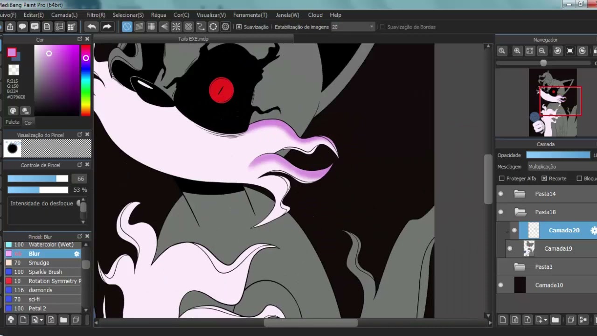Viewport: 597px width, 336px height.
Task: Select the Camada10 layer row
Action: 547,285
